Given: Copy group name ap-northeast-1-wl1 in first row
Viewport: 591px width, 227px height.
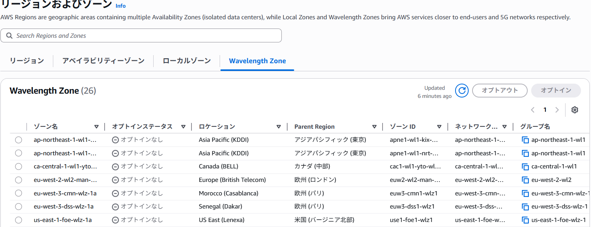Looking at the screenshot, I should tap(525, 140).
